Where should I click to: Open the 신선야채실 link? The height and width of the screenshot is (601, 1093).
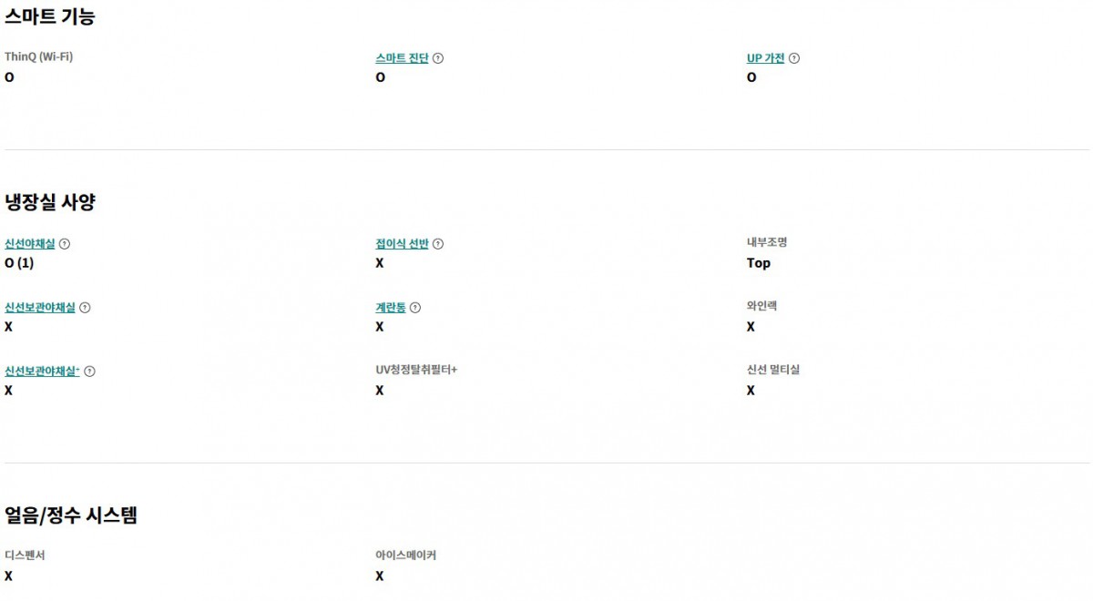[x=30, y=244]
